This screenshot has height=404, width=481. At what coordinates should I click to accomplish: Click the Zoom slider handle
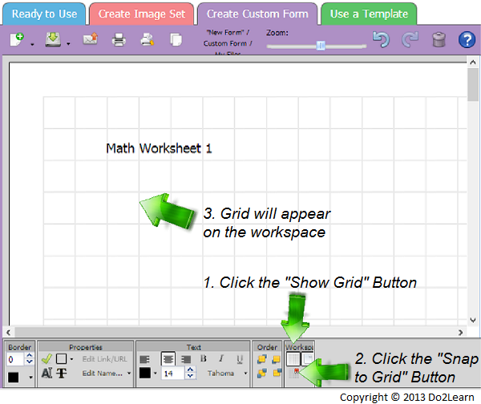pyautogui.click(x=320, y=46)
